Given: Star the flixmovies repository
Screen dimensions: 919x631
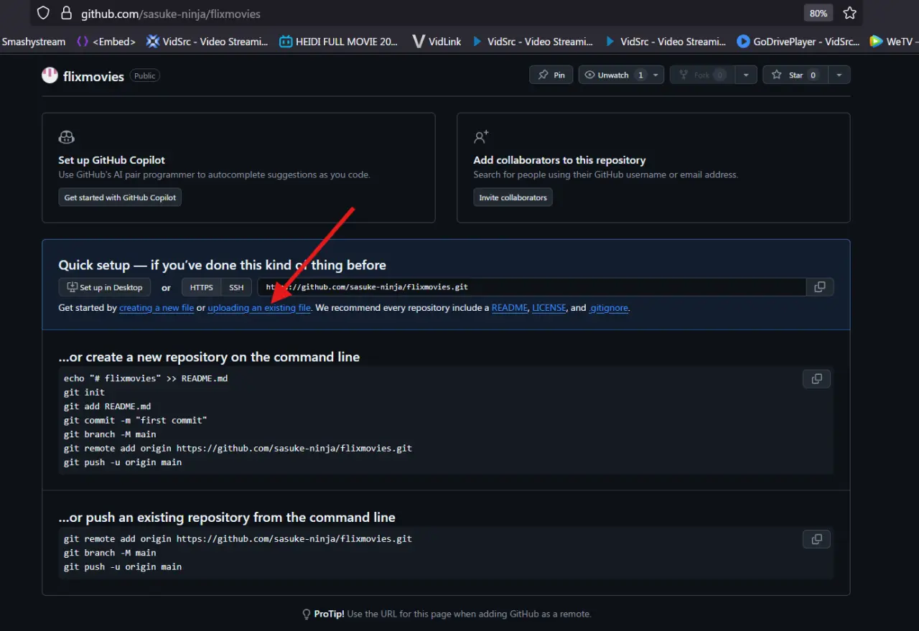Looking at the screenshot, I should click(x=795, y=75).
